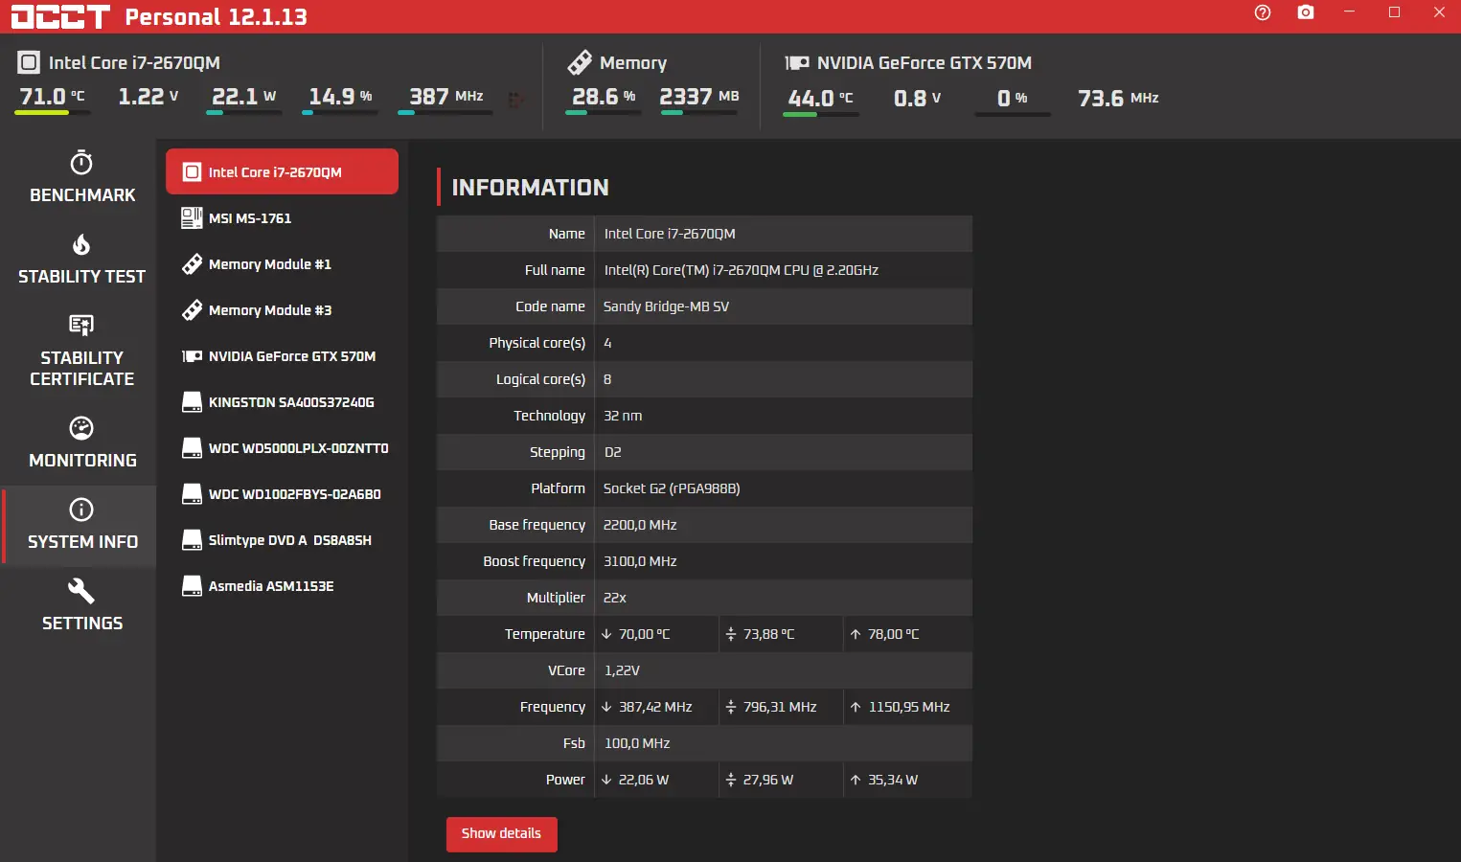The image size is (1461, 862).
Task: Click the drive icon beside WDC WD1002FBYS-02A6B0
Action: click(192, 494)
